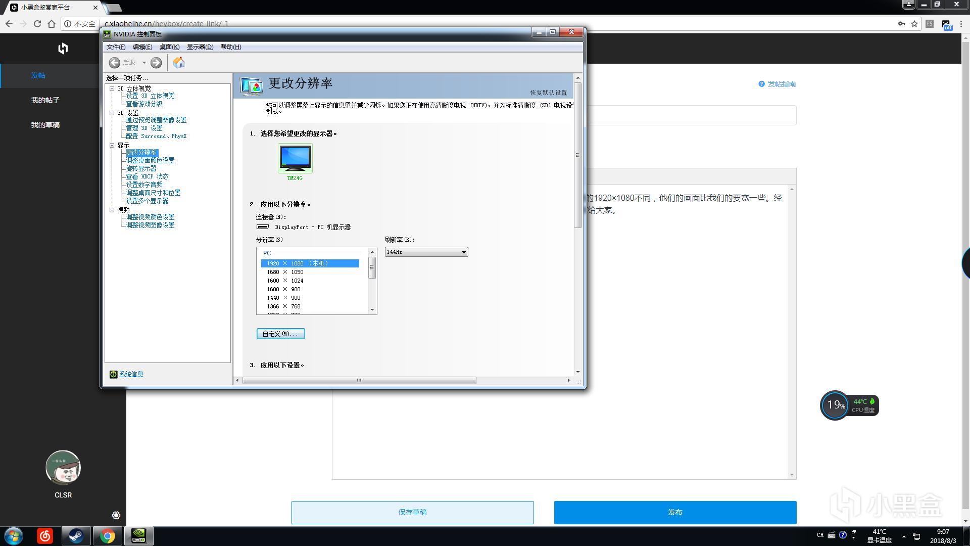
Task: Click NVIDIA panel horizontal scrollbar thumb
Action: tap(359, 380)
